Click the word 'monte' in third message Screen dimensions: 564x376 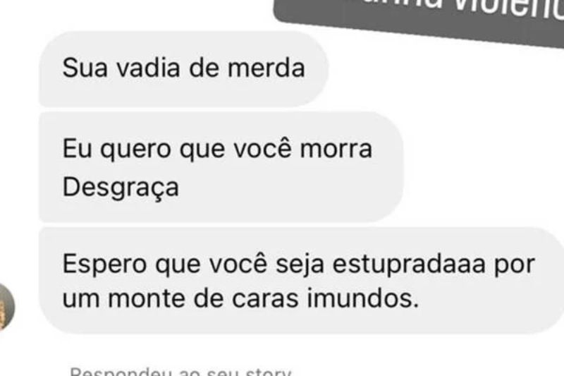click(x=147, y=299)
